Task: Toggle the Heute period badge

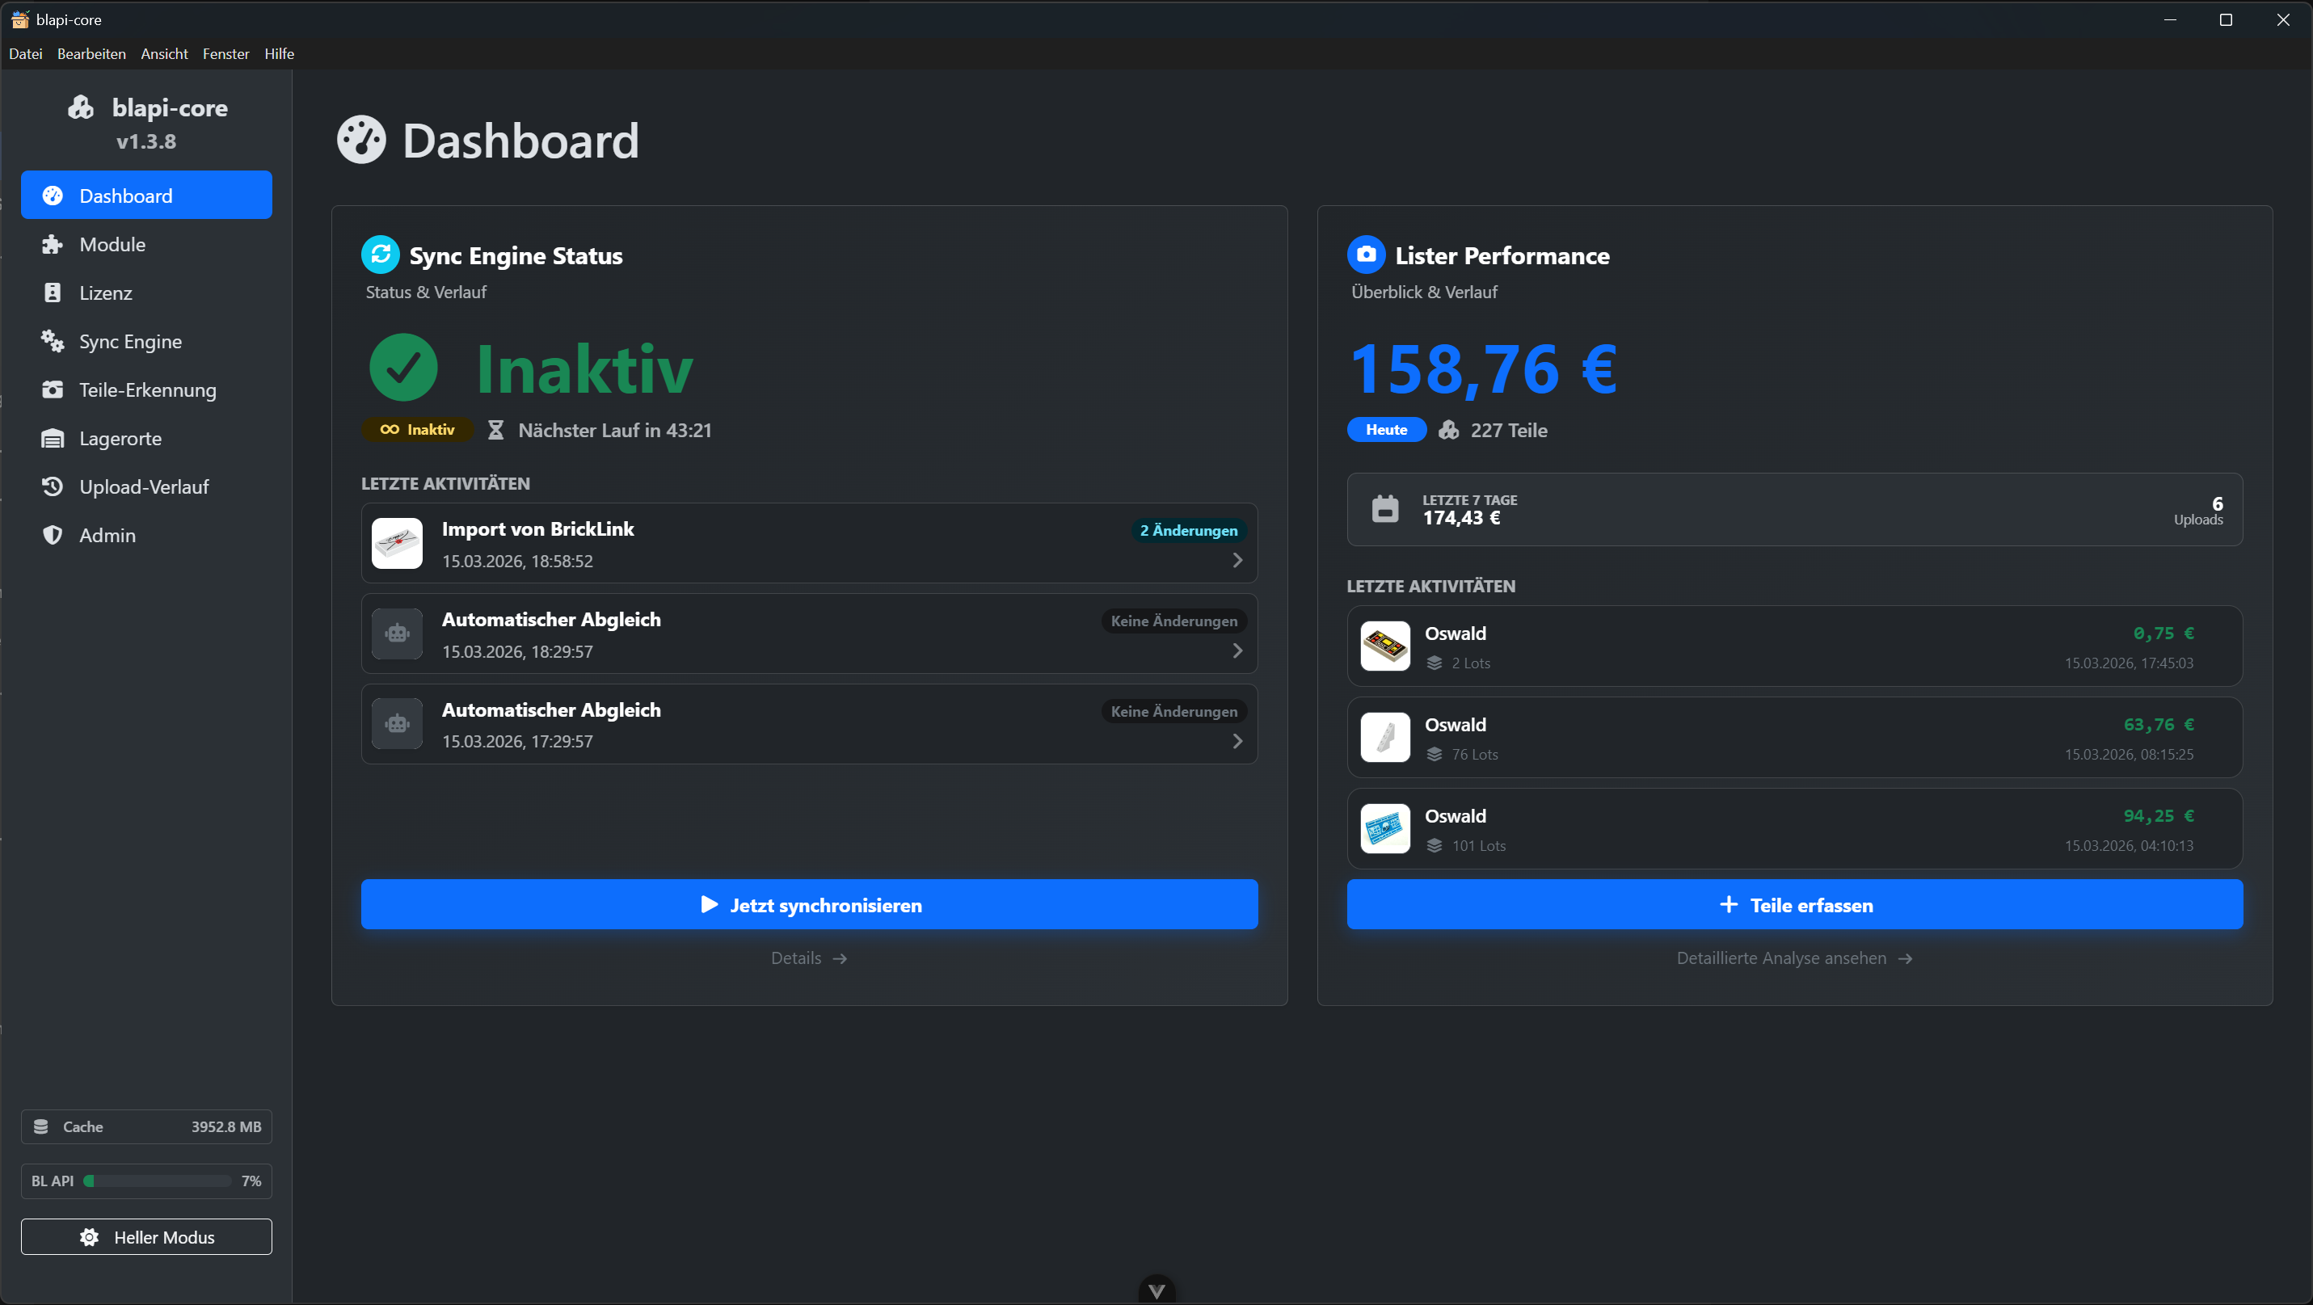Action: 1386,430
